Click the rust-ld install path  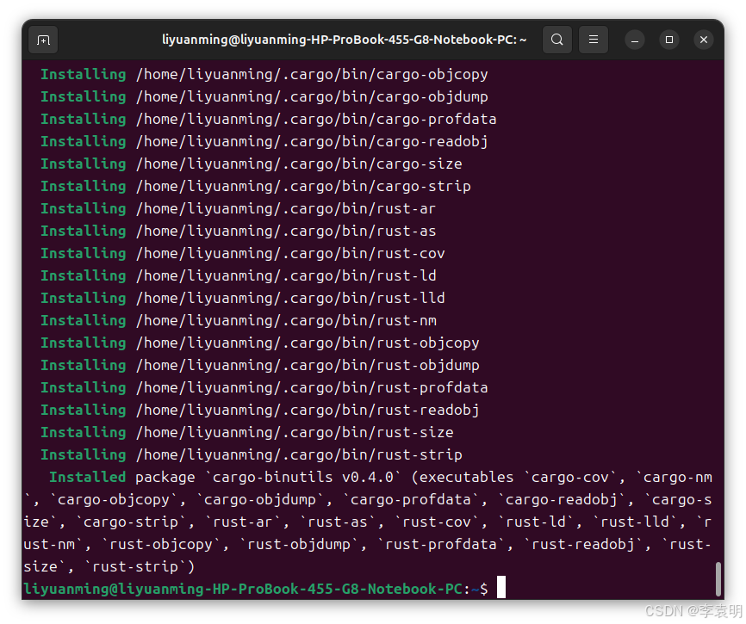click(286, 275)
